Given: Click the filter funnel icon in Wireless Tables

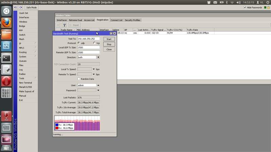Looking at the screenshot, I should coord(64,25).
